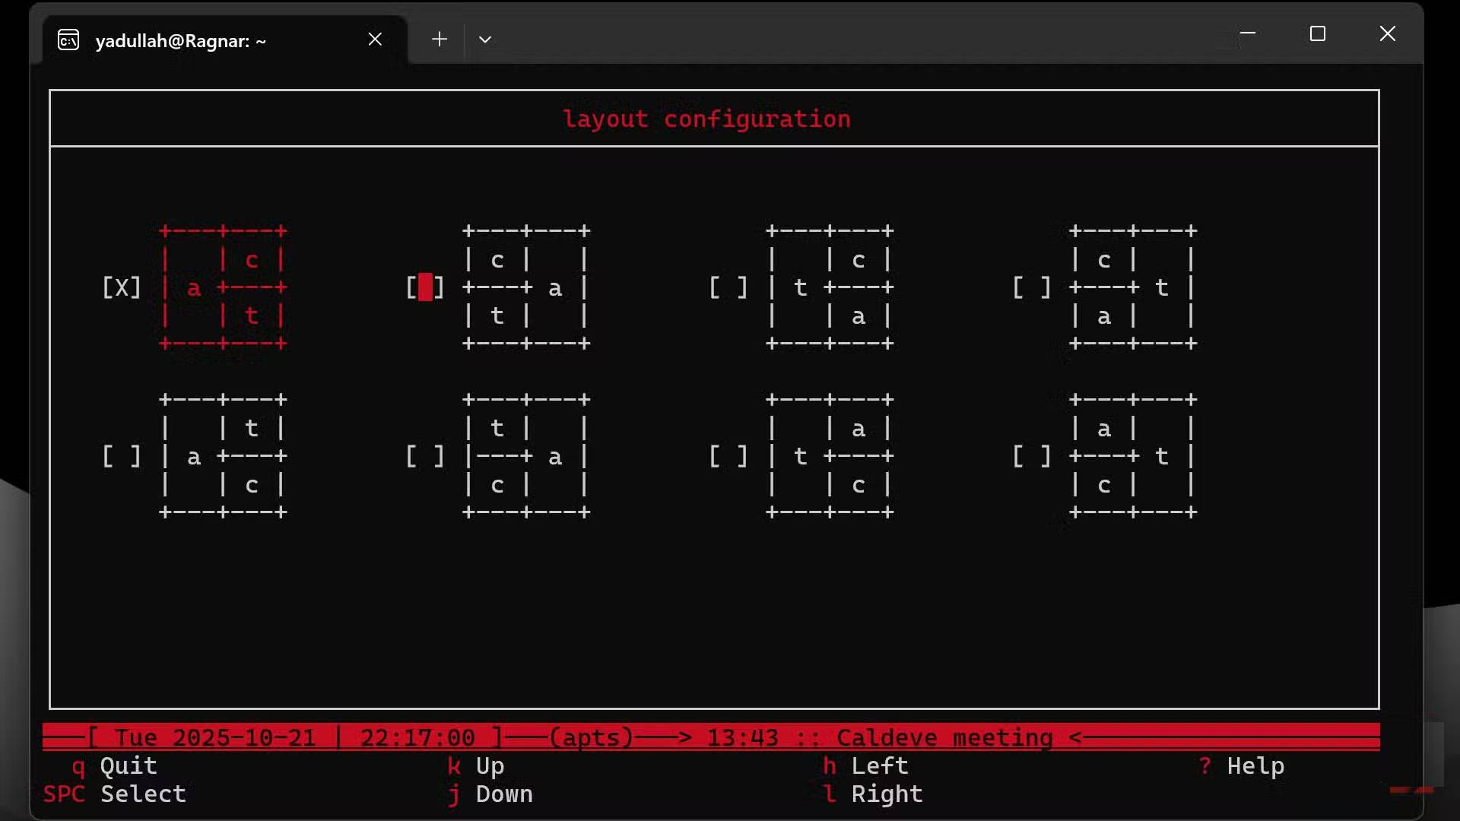Mark the checkbox beside the rightmost top layout

[x=1032, y=287]
